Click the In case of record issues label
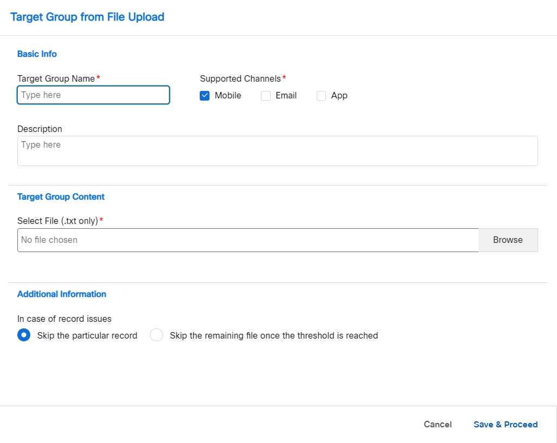Viewport: 557px width, 443px height. (x=64, y=319)
